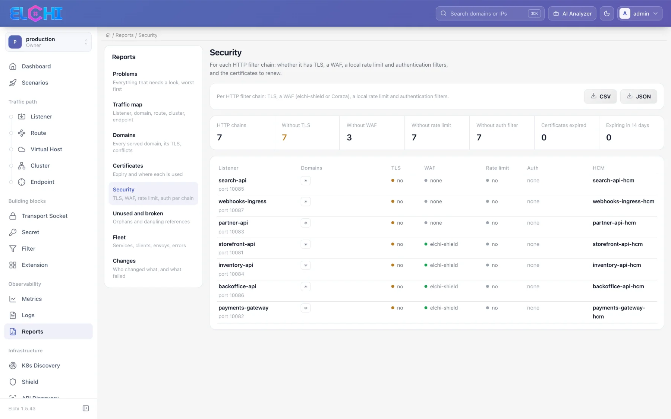671x419 pixels.
Task: Expand domains badge for search-api
Action: click(x=306, y=181)
